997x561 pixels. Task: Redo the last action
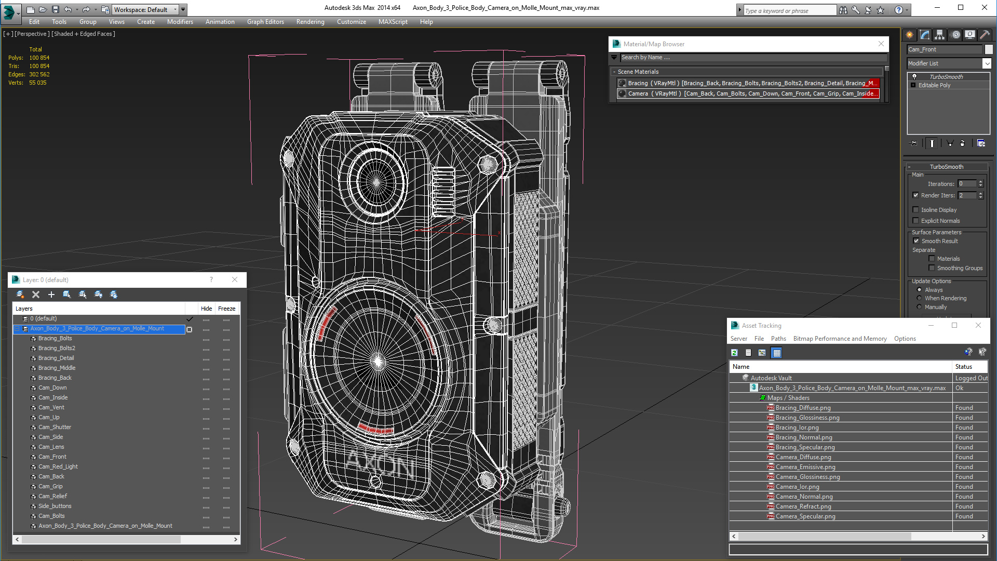[x=86, y=9]
